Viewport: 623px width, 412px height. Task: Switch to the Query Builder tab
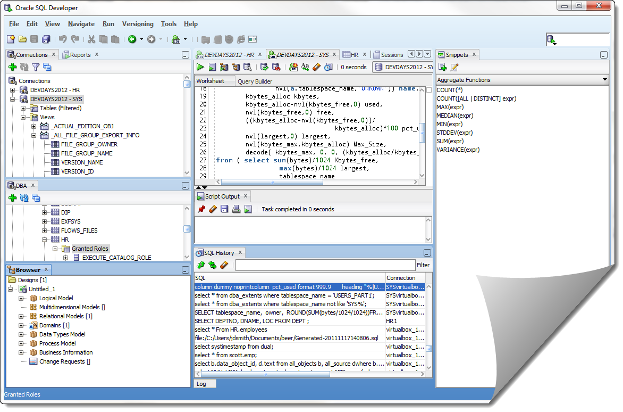(x=255, y=81)
